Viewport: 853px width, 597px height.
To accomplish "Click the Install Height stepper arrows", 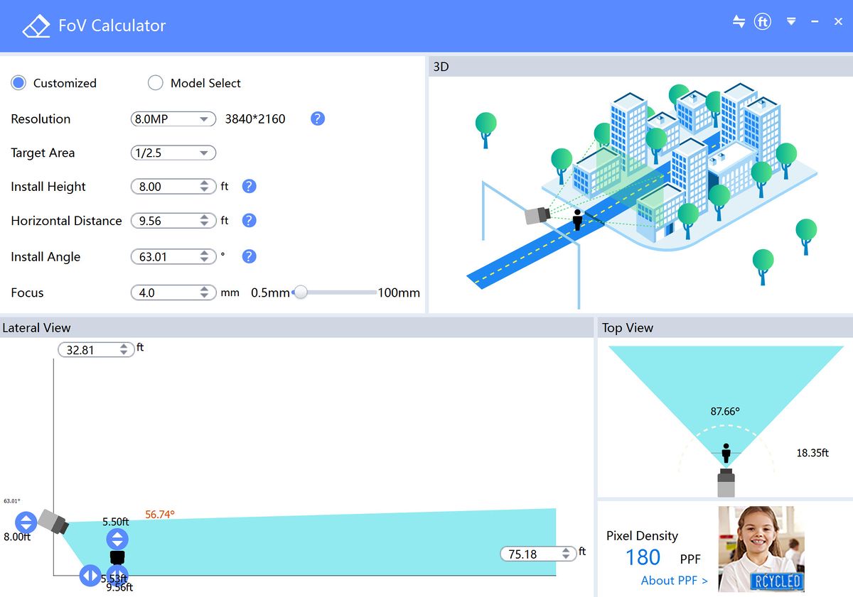I will point(205,186).
